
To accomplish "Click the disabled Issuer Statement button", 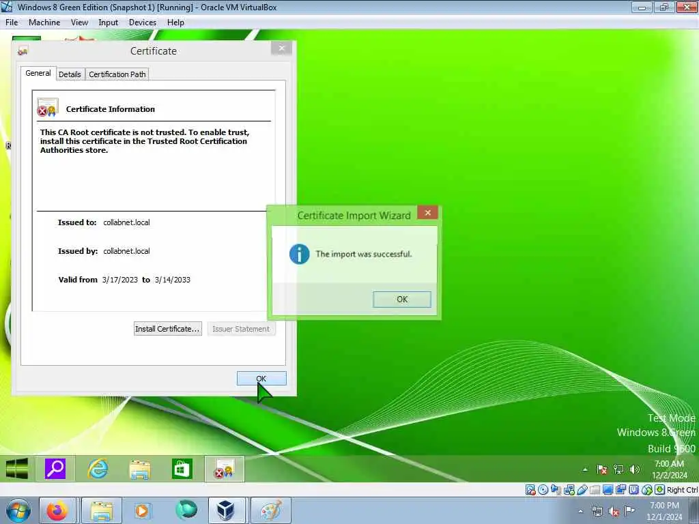I will pos(241,329).
